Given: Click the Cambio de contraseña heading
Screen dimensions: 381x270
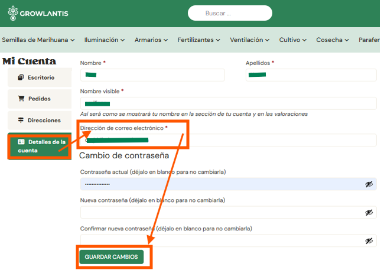Looking at the screenshot, I should pos(124,155).
